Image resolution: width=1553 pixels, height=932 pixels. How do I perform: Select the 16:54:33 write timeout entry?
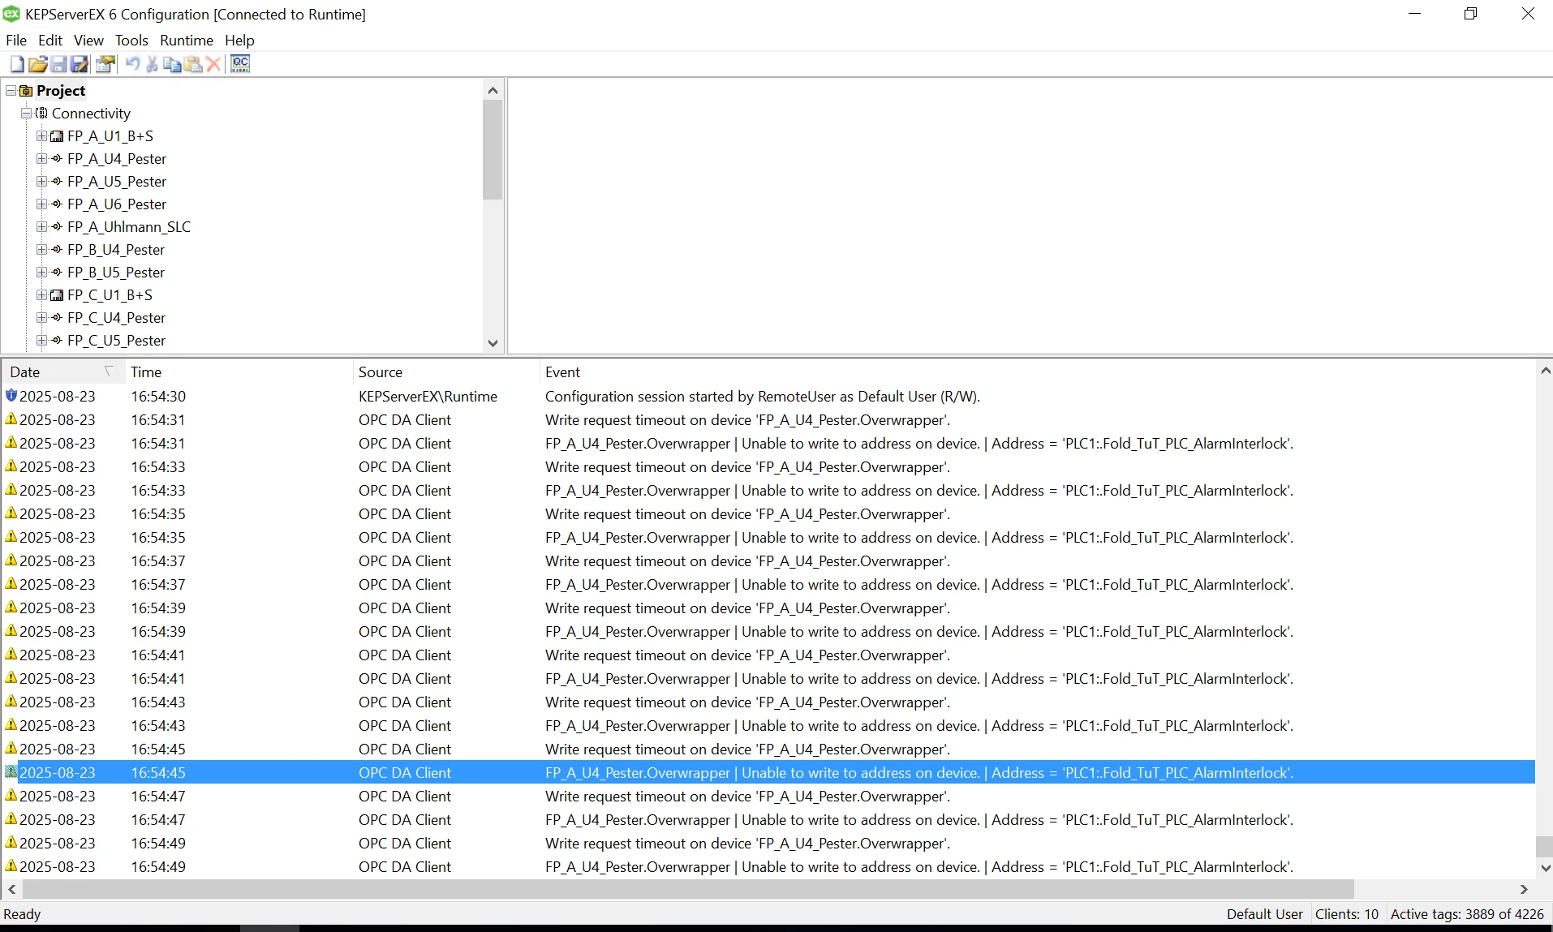pyautogui.click(x=768, y=466)
